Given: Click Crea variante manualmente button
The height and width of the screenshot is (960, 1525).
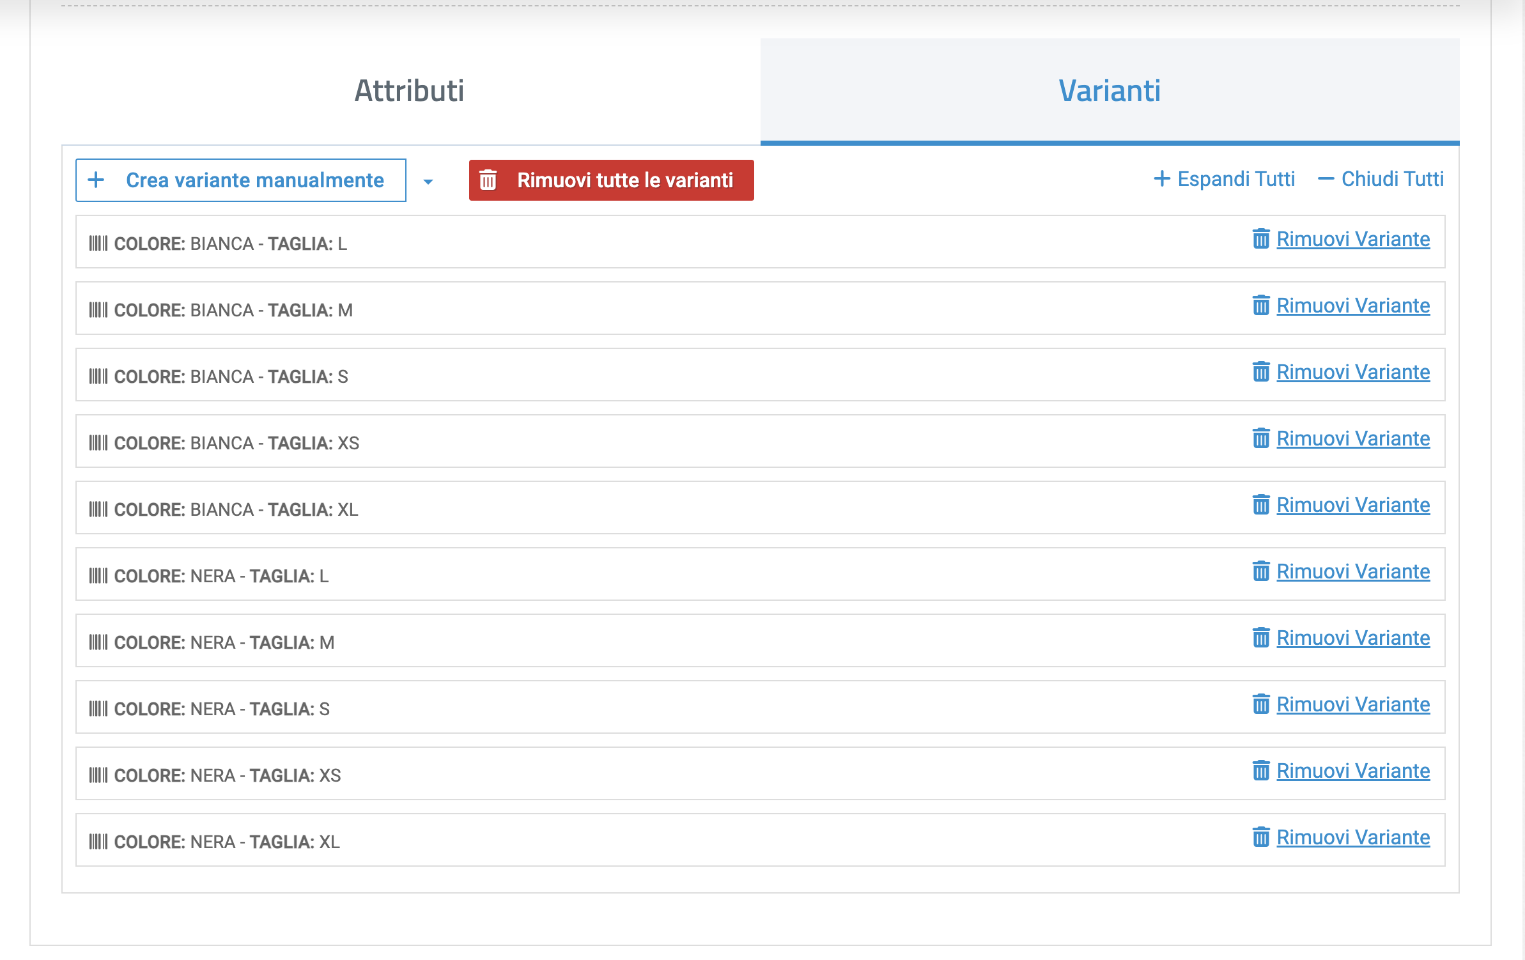Looking at the screenshot, I should tap(241, 180).
